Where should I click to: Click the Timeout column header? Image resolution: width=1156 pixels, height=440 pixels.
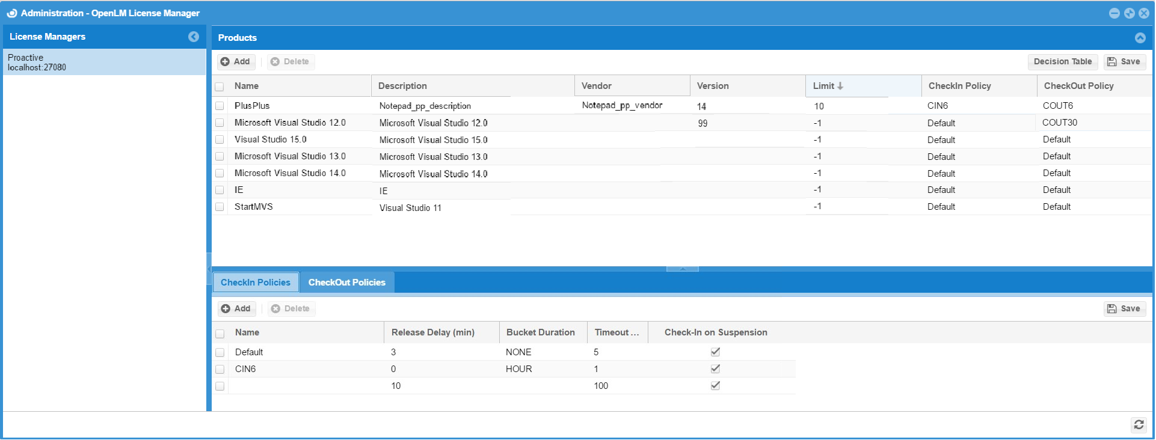click(x=616, y=332)
